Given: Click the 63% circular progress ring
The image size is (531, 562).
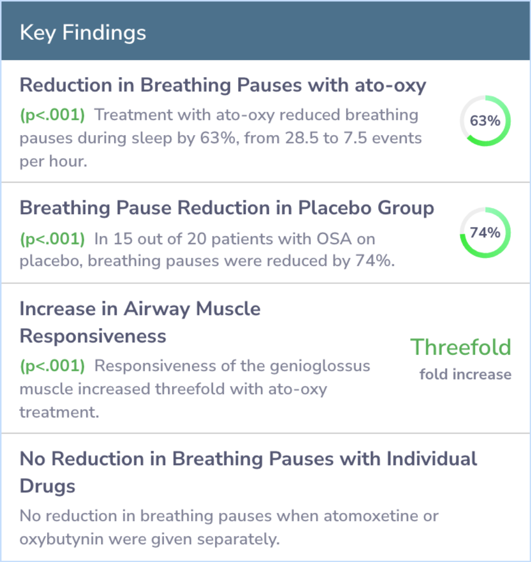Looking at the screenshot, I should 485,120.
